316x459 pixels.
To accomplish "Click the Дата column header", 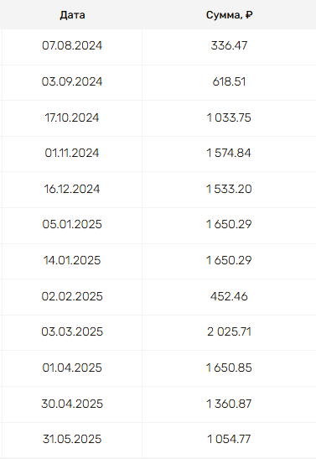I will (x=72, y=15).
